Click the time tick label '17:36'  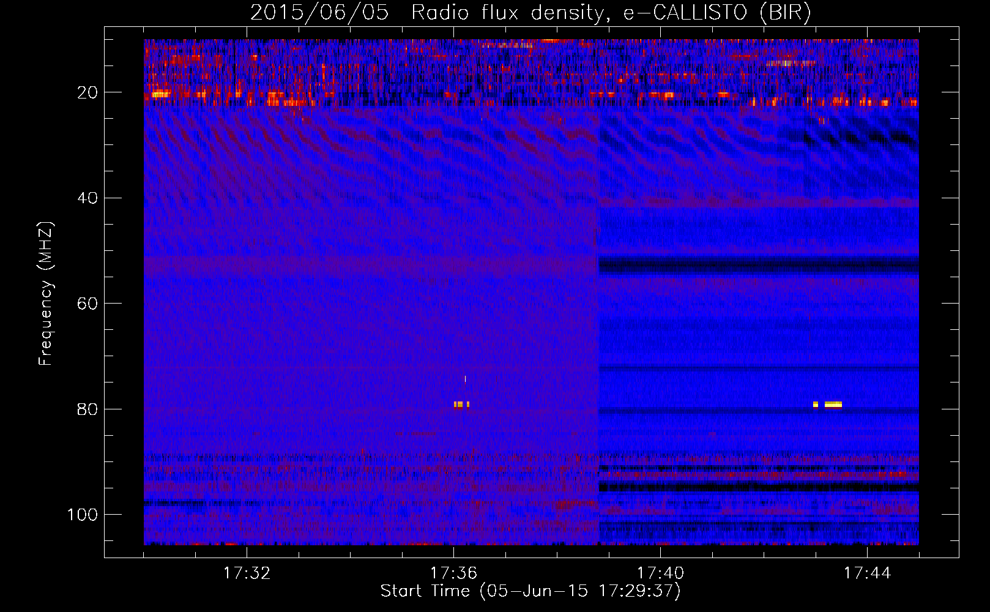453,573
